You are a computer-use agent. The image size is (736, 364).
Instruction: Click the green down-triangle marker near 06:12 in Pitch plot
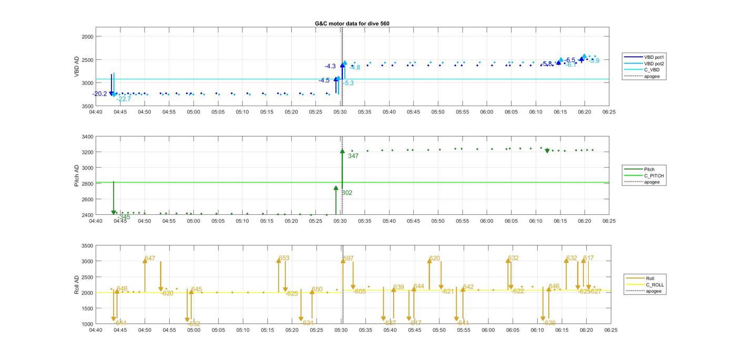pos(547,151)
